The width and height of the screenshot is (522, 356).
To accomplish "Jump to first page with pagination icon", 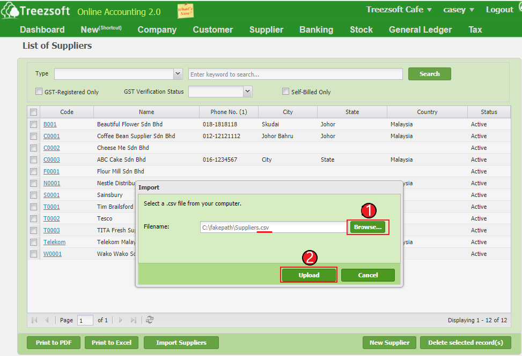I will point(34,320).
